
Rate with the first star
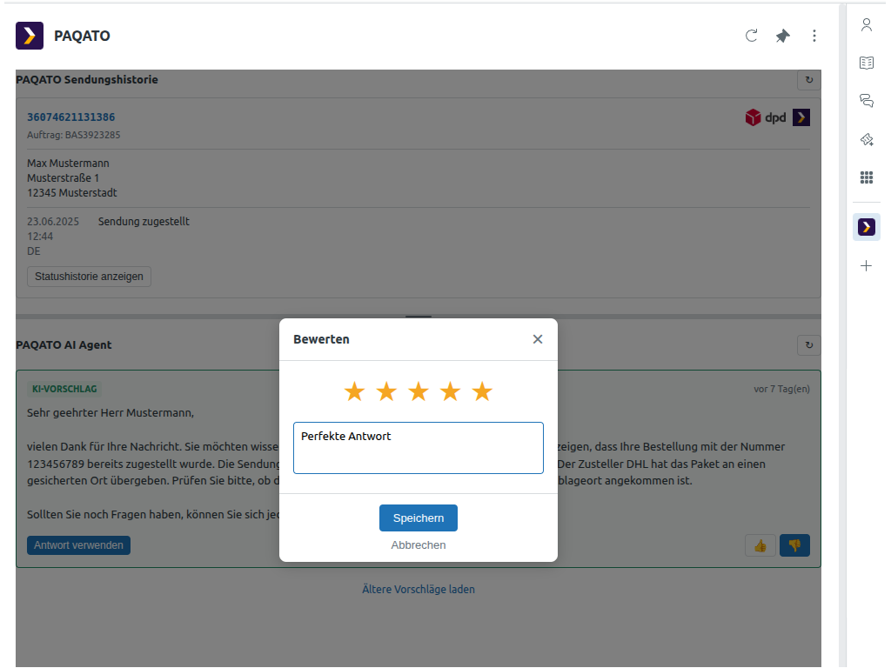pyautogui.click(x=354, y=392)
